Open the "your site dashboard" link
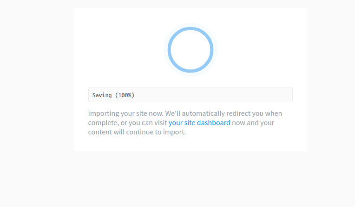Image resolution: width=355 pixels, height=207 pixels. click(199, 123)
